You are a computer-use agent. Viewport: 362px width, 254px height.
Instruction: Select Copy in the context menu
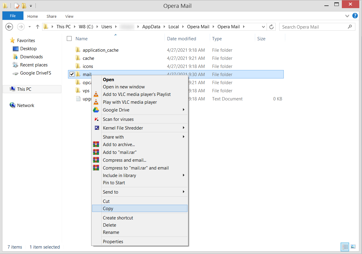[x=140, y=209]
